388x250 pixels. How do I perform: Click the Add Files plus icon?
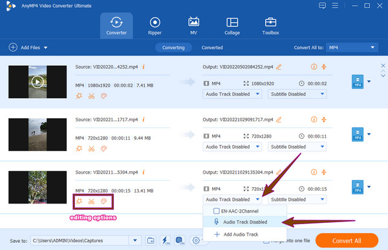coord(13,47)
